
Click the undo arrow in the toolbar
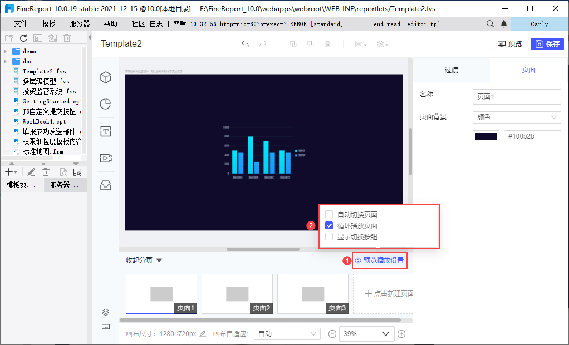click(x=246, y=44)
